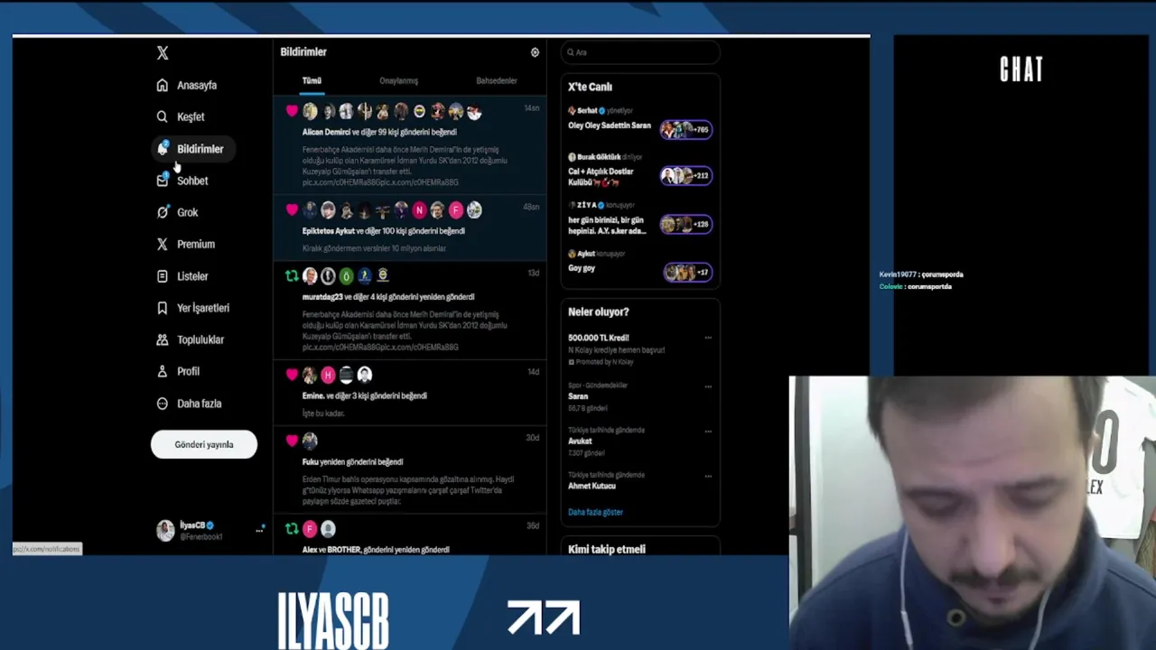The height and width of the screenshot is (650, 1156).
Task: Open the Profil person icon
Action: (x=163, y=371)
